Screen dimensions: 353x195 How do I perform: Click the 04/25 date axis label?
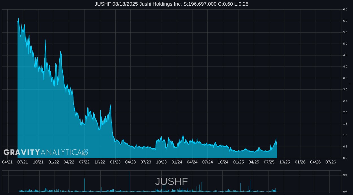(x=254, y=162)
